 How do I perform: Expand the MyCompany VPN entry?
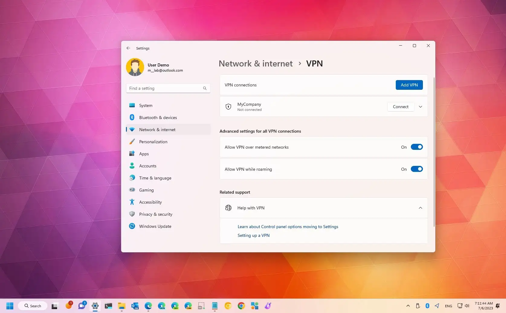tap(420, 107)
